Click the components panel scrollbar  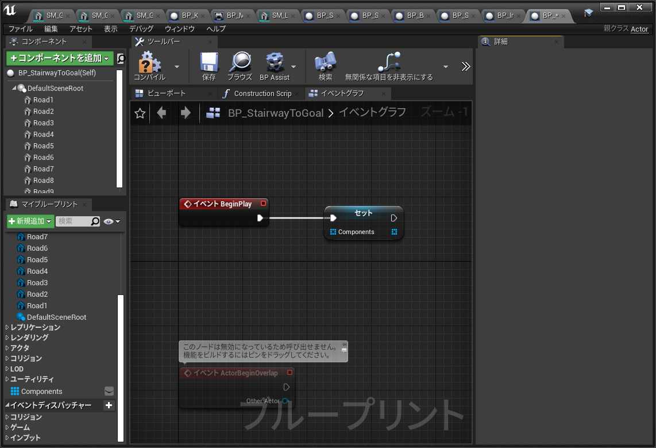coord(119,129)
